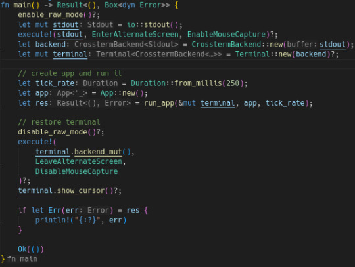This screenshot has width=355, height=267.
Task: Click the App::new() call
Action: pos(122,93)
